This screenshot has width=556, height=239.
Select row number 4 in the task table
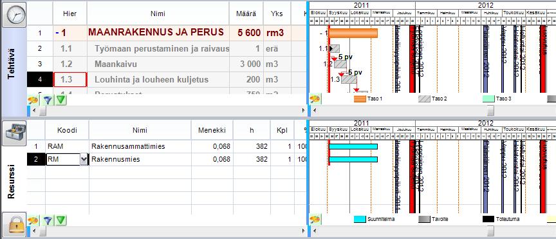point(40,79)
